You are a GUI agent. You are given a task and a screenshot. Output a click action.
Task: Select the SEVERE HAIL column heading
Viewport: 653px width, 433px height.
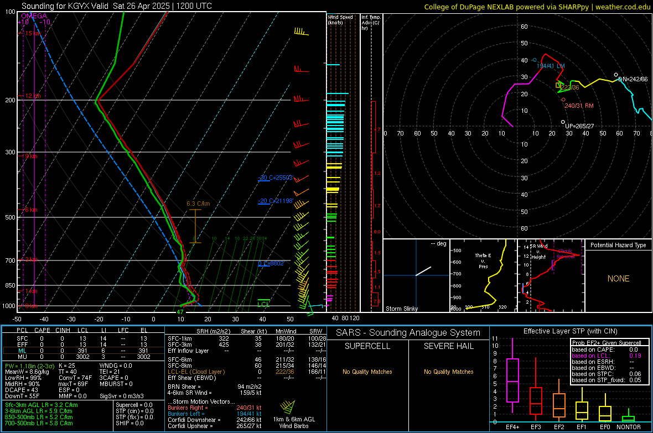[448, 346]
